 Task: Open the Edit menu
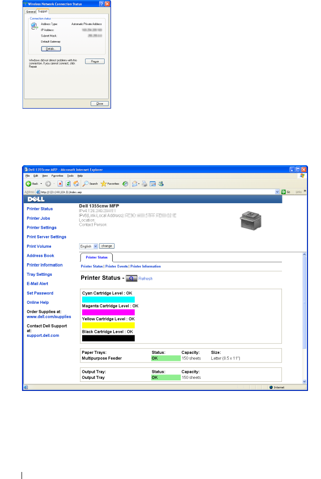pos(36,176)
